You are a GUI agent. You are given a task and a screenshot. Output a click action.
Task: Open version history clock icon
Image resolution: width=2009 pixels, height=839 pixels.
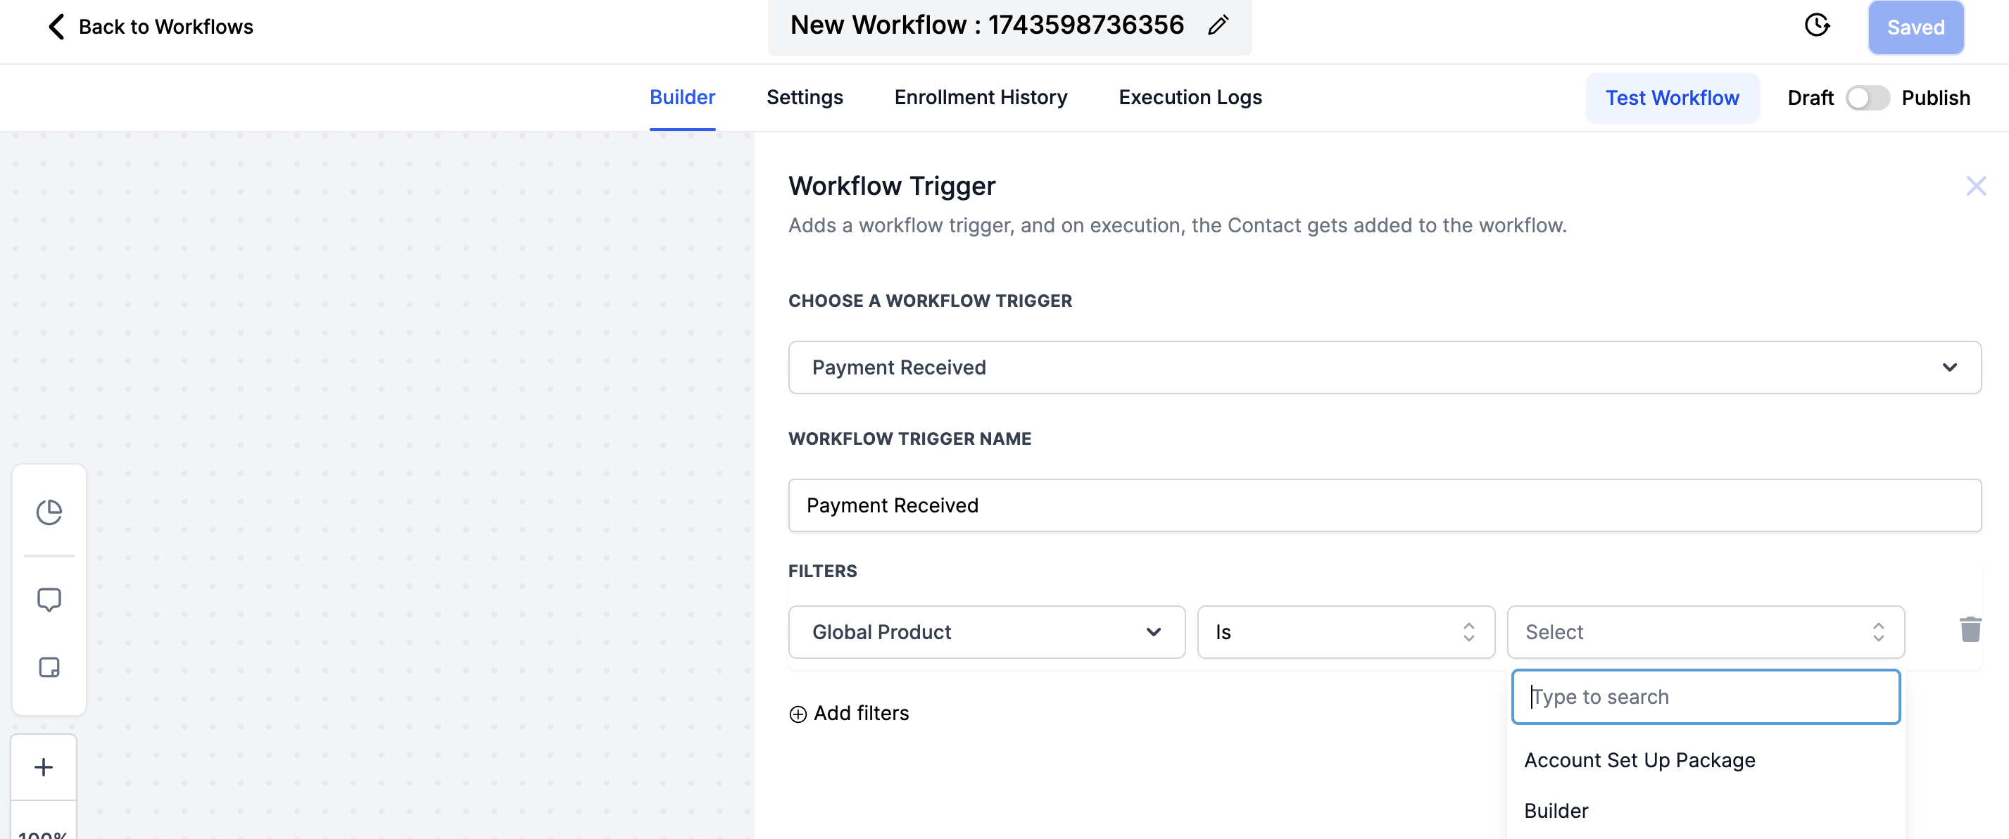[1816, 26]
